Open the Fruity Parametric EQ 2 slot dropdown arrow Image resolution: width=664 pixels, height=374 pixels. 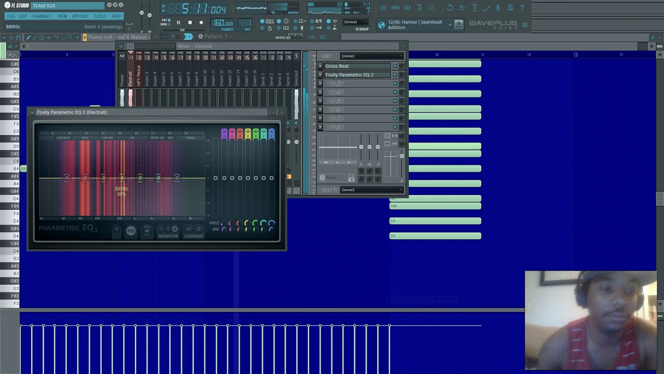click(x=320, y=75)
